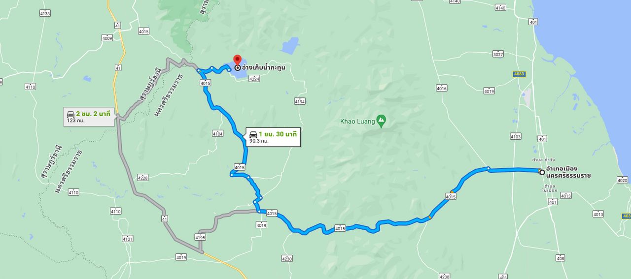Click road shield 4195 on gray route
Viewport: 631px width, 279px height.
tap(200, 238)
